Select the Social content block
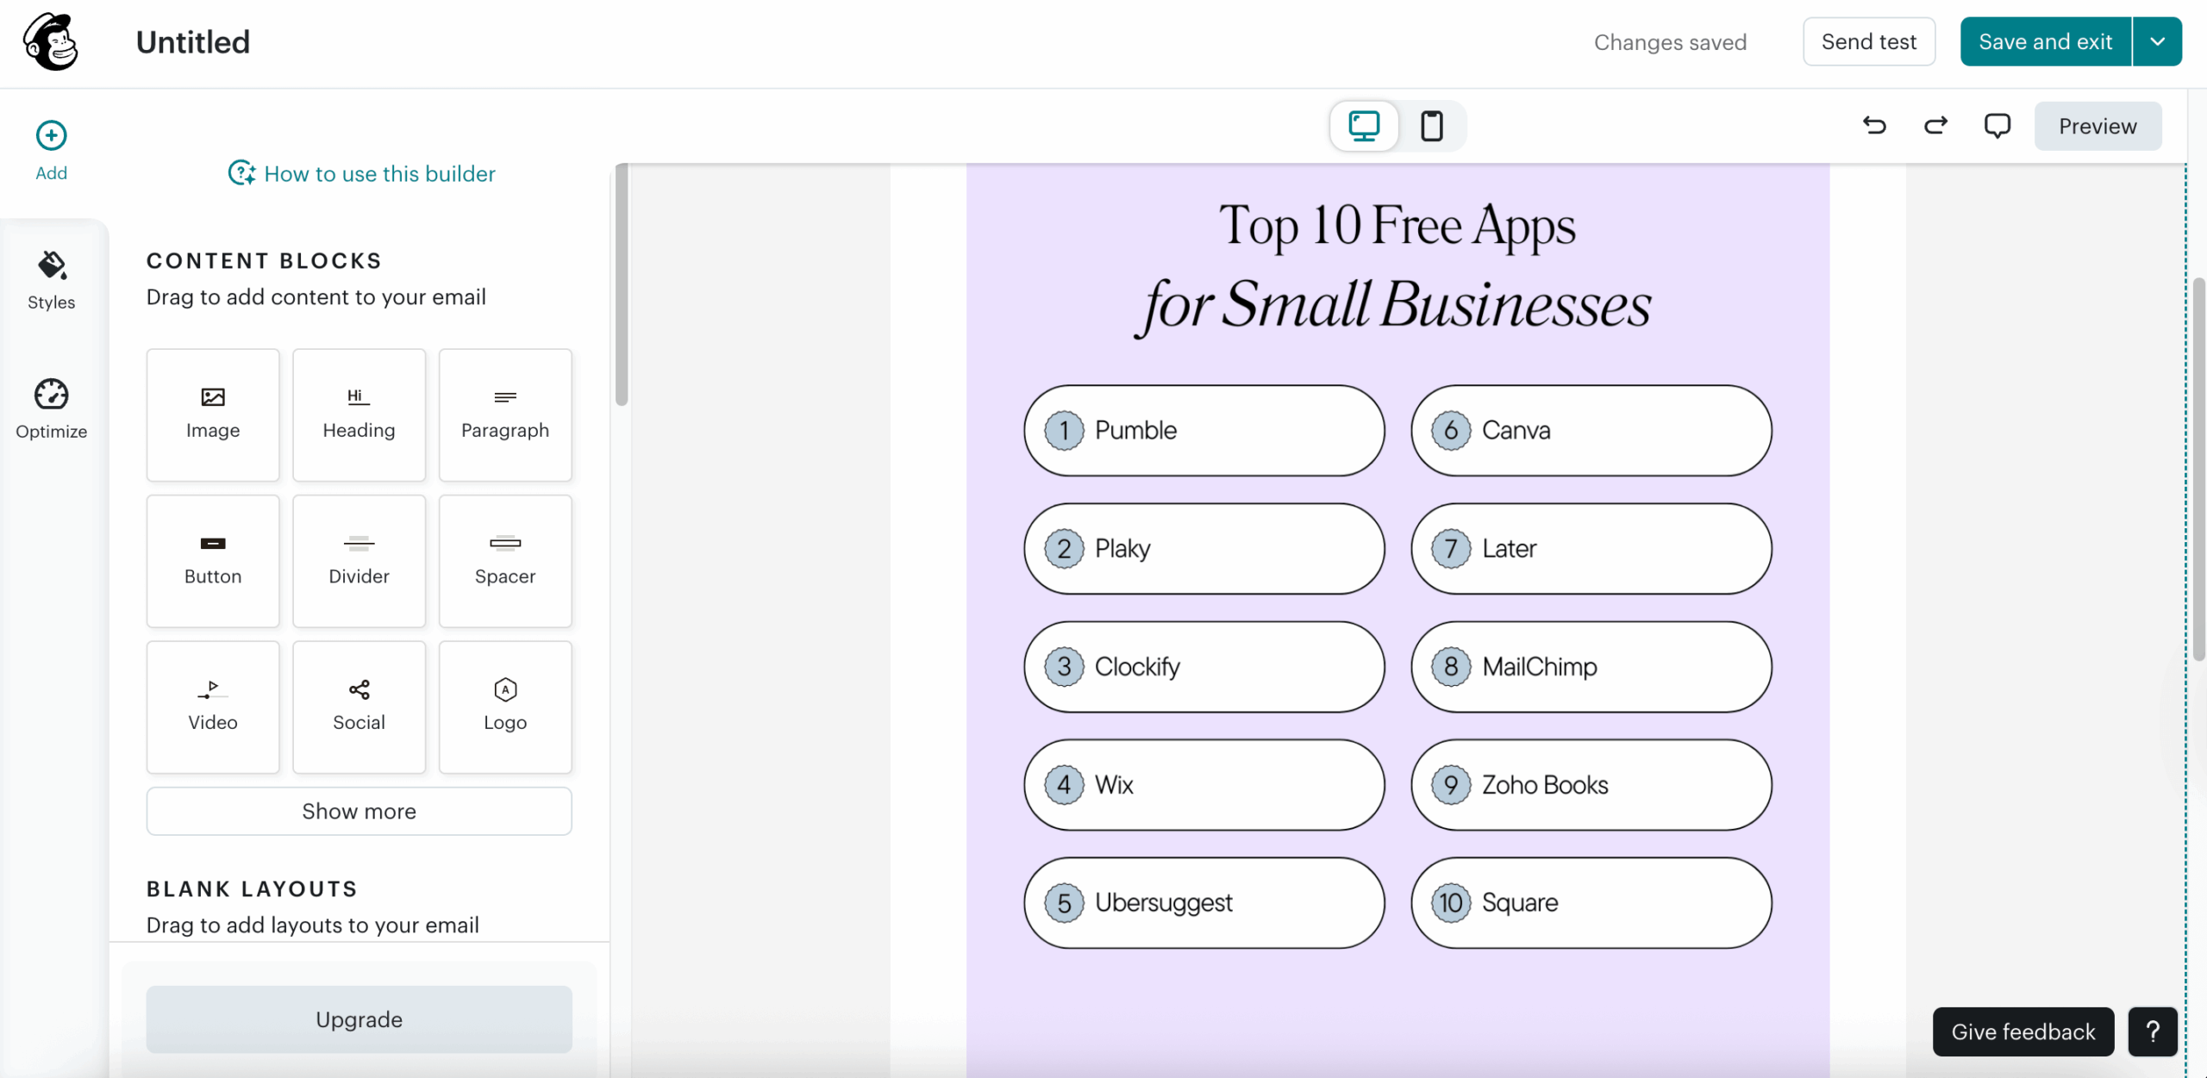Viewport: 2207px width, 1078px height. point(359,707)
